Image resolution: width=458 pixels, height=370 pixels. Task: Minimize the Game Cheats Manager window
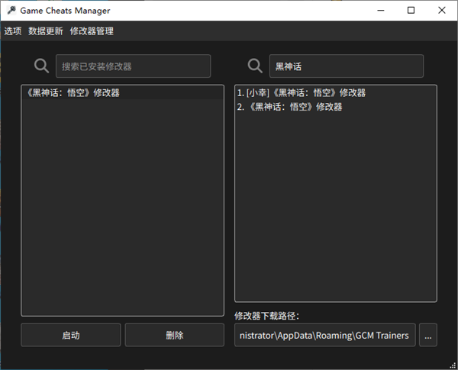click(377, 11)
